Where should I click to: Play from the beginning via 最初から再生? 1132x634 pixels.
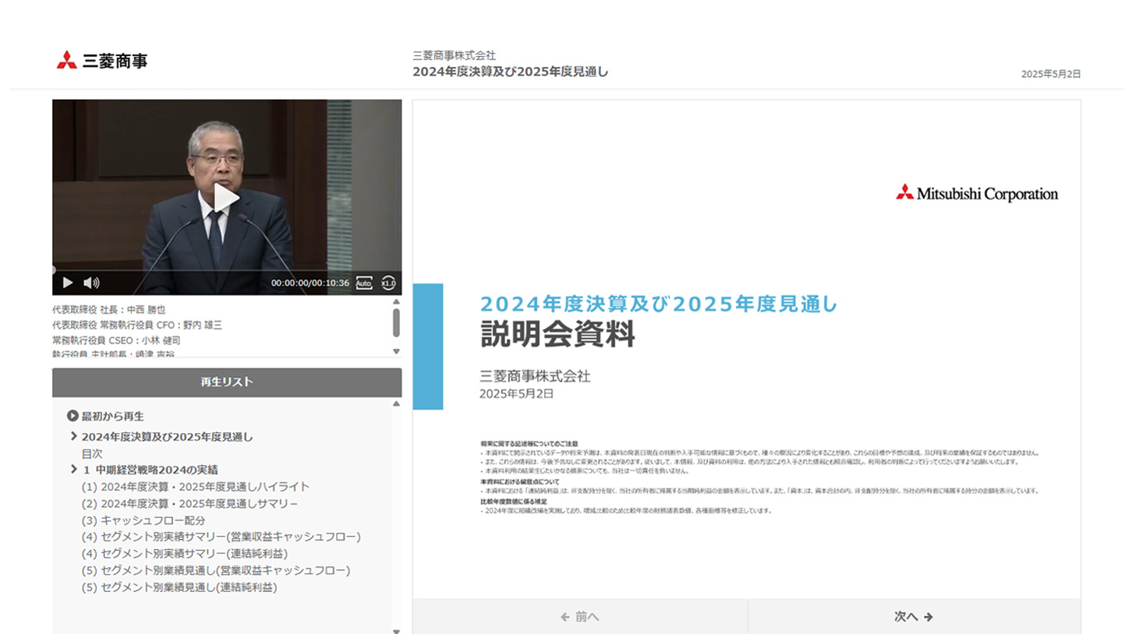[x=105, y=416]
